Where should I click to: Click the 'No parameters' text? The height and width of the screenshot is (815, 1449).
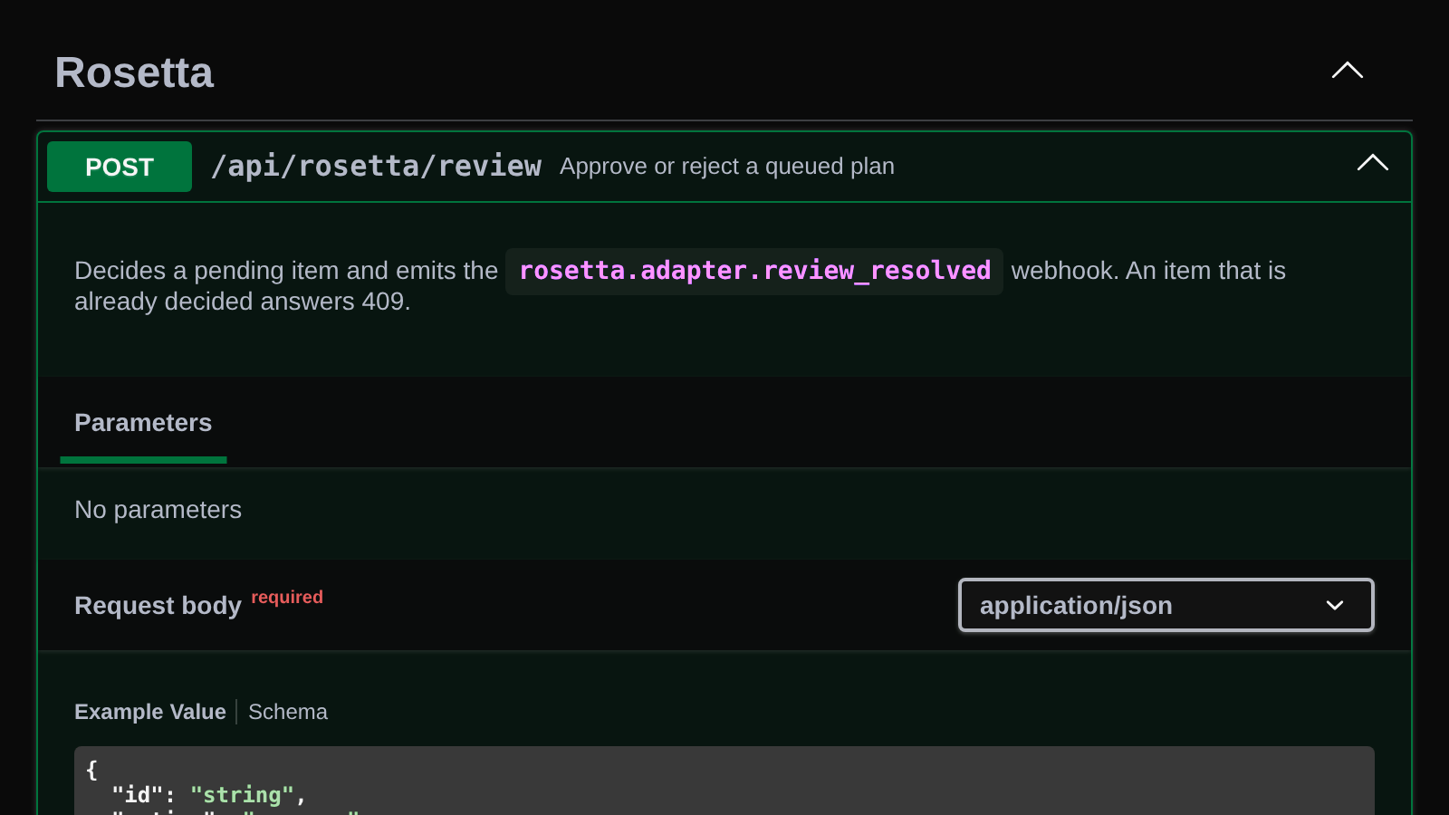point(158,510)
